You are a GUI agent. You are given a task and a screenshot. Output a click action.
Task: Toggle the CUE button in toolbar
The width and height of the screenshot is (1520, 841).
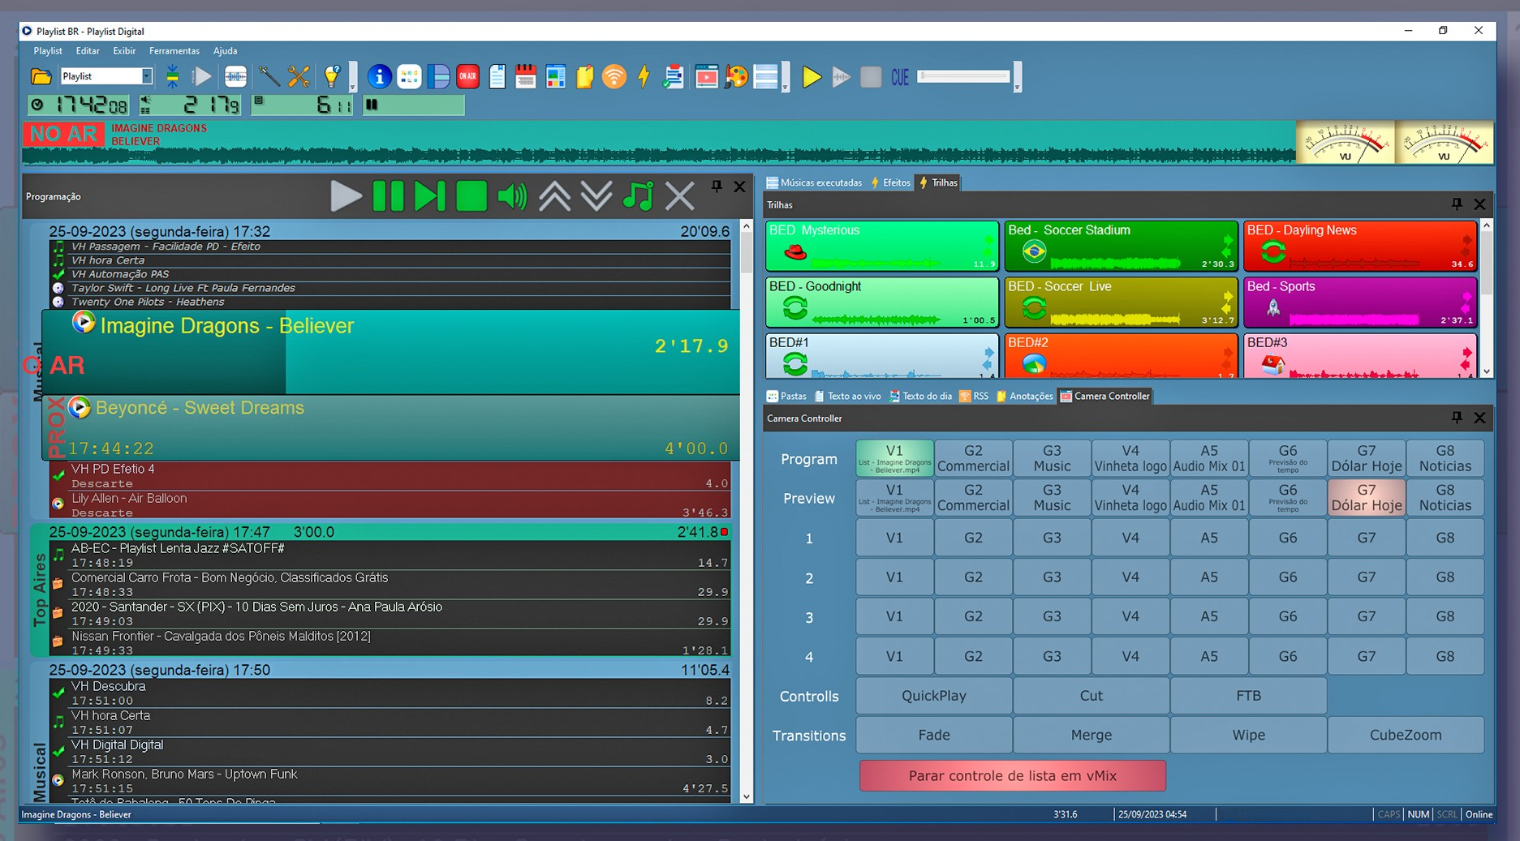pos(900,77)
